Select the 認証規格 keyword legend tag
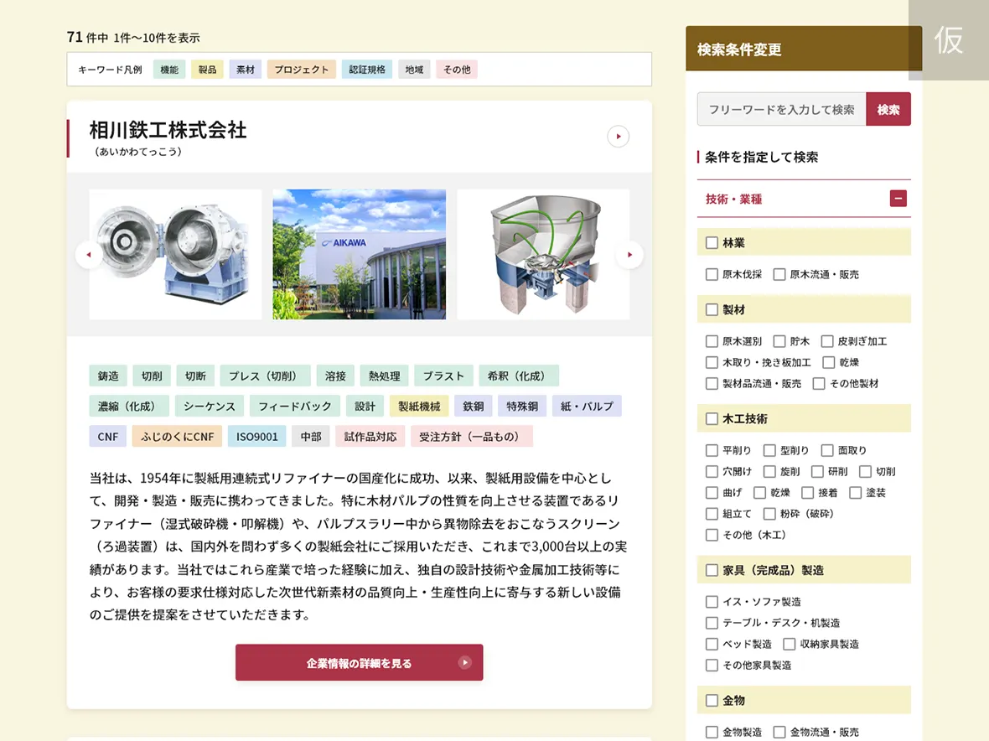989x741 pixels. 367,69
